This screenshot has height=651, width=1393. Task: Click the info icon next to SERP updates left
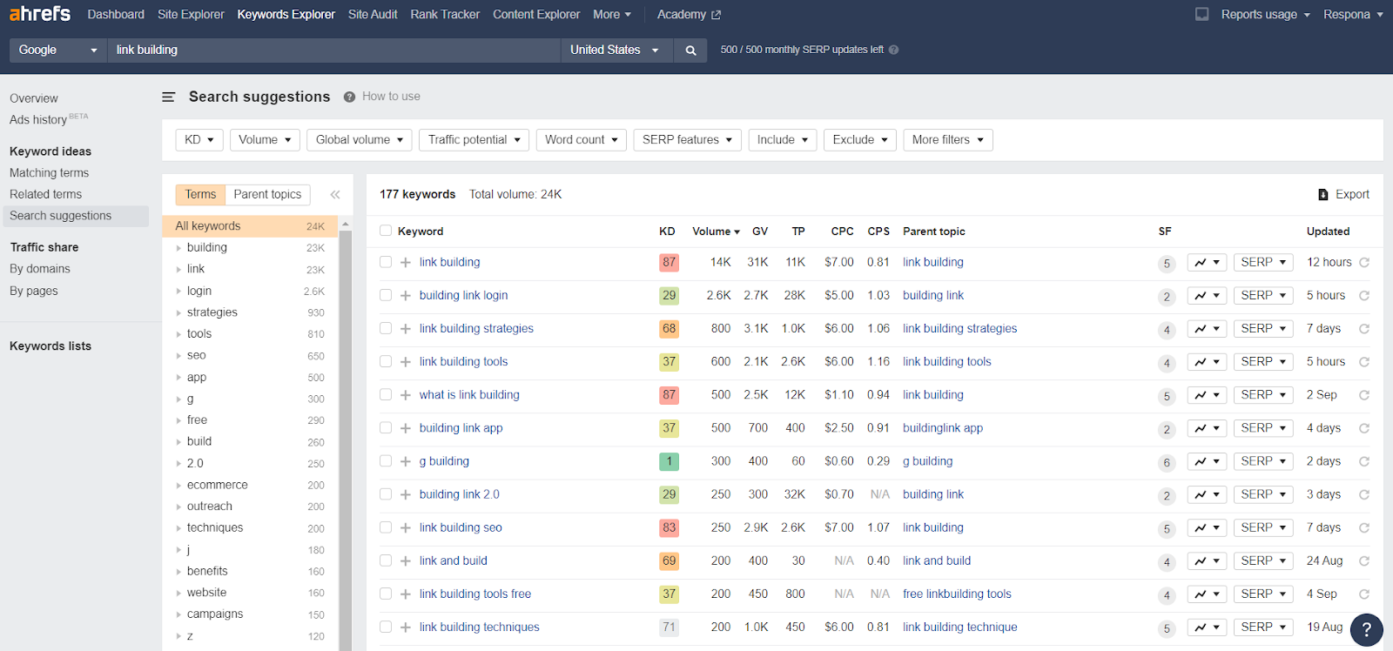tap(894, 50)
